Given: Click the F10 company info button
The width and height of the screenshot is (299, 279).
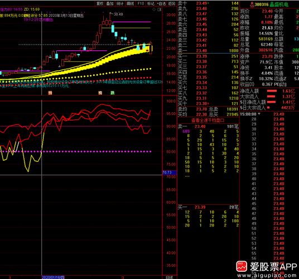Looking at the screenshot, I should (x=141, y=3).
